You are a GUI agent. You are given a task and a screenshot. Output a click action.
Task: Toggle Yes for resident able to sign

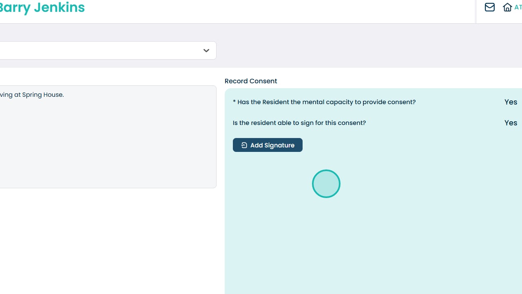coord(511,123)
